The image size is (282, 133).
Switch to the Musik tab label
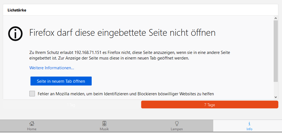click(104, 129)
